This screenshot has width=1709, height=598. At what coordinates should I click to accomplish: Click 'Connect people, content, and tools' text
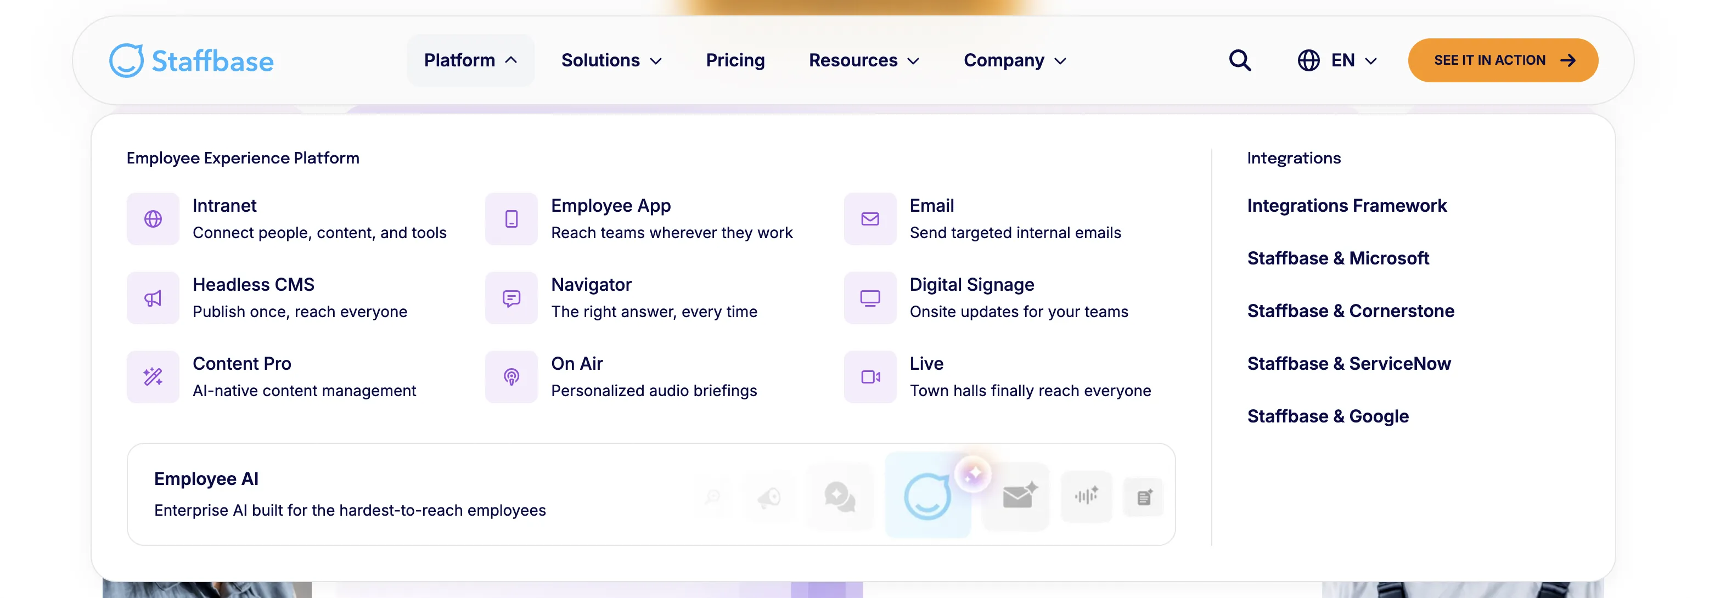tap(320, 233)
